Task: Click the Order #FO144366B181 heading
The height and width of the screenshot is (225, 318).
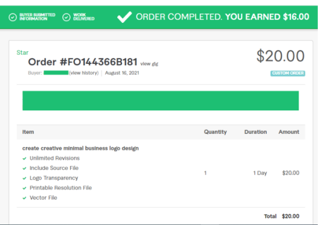Action: [83, 62]
